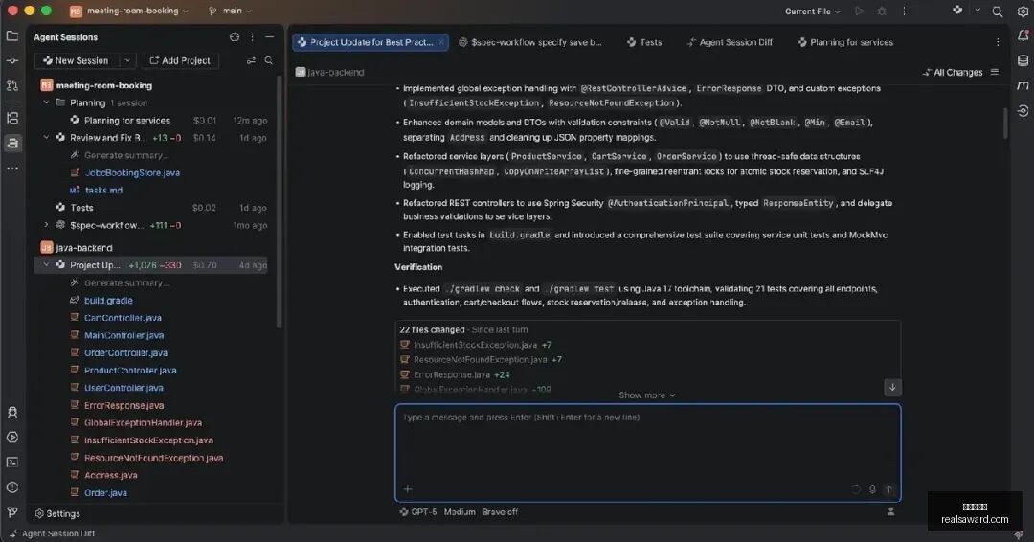Click the scroll-to-bottom arrow button in chat

892,387
